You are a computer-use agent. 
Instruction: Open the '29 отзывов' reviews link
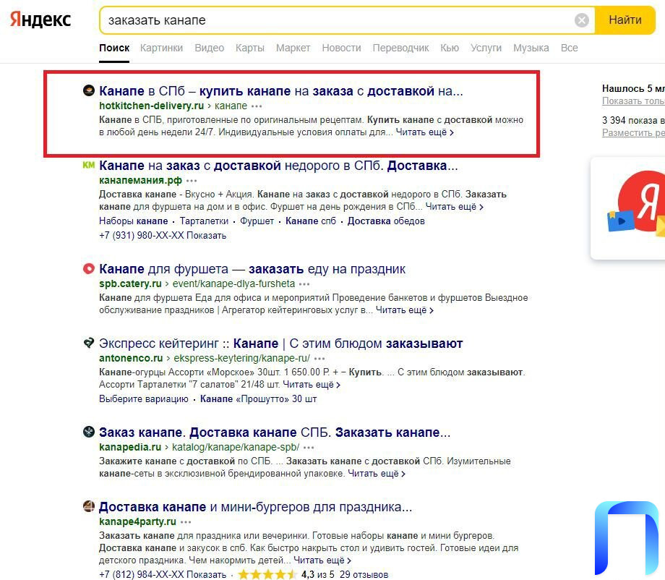(364, 574)
